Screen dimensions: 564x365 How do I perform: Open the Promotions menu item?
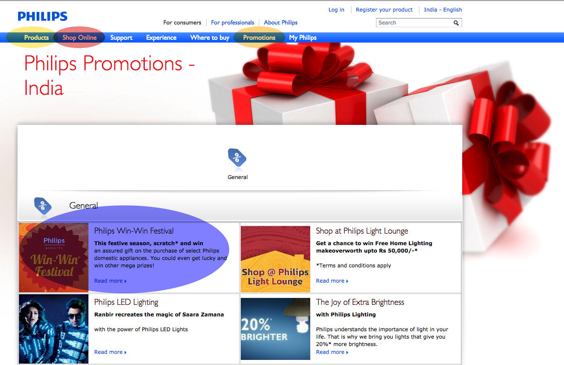click(x=259, y=37)
